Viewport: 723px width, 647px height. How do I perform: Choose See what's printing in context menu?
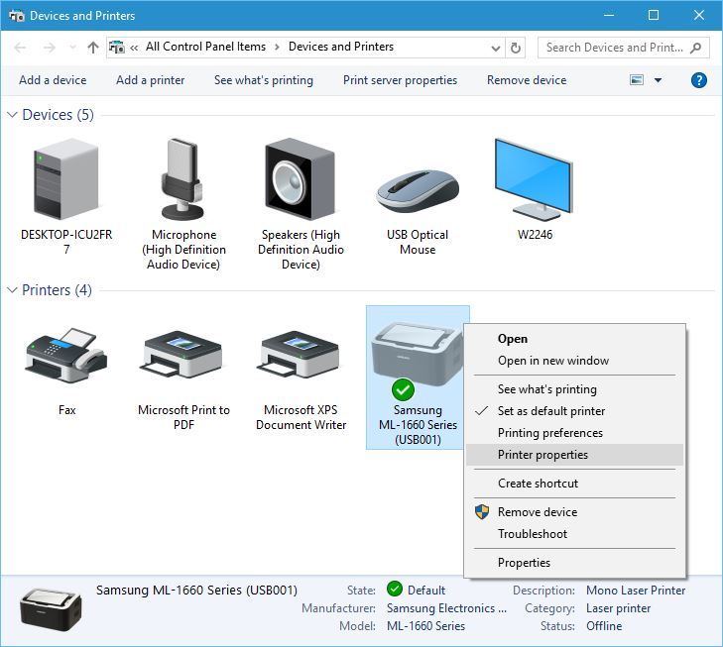click(x=546, y=389)
